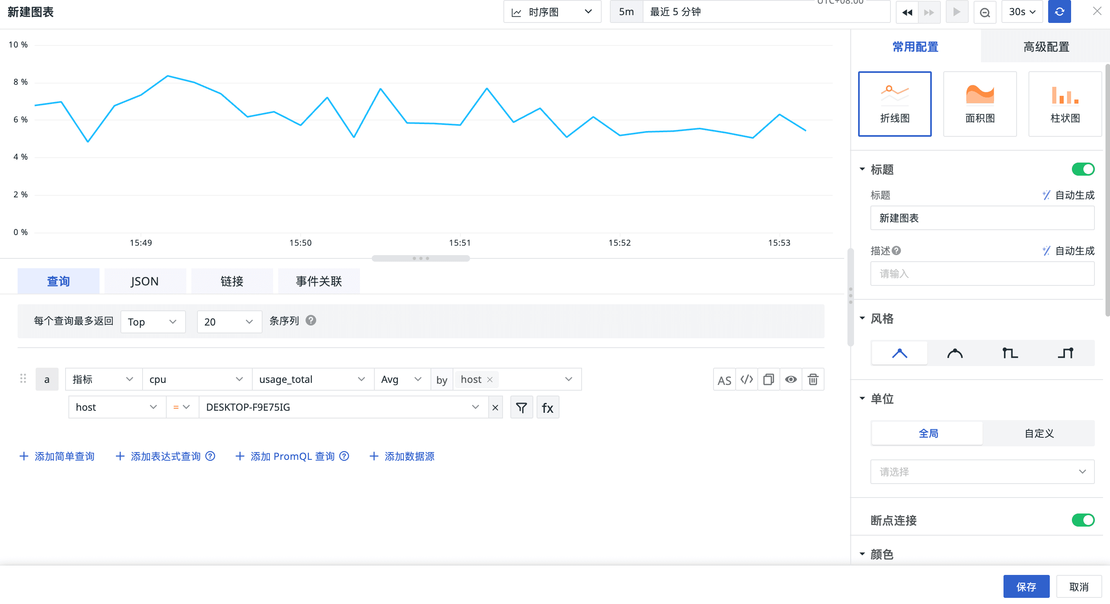Hide query a using eye icon

(x=791, y=380)
